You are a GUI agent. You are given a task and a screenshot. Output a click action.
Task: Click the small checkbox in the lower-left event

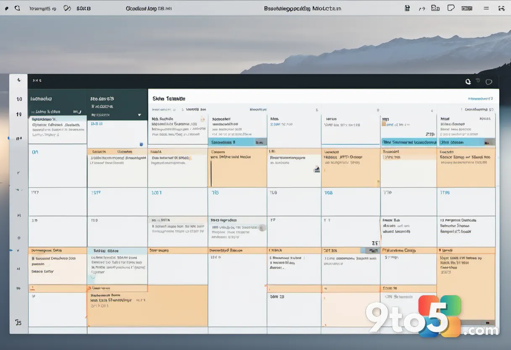(x=92, y=277)
